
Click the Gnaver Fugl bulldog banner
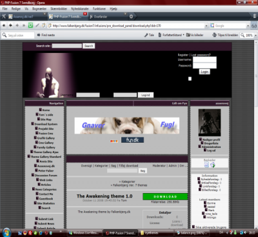(x=127, y=126)
